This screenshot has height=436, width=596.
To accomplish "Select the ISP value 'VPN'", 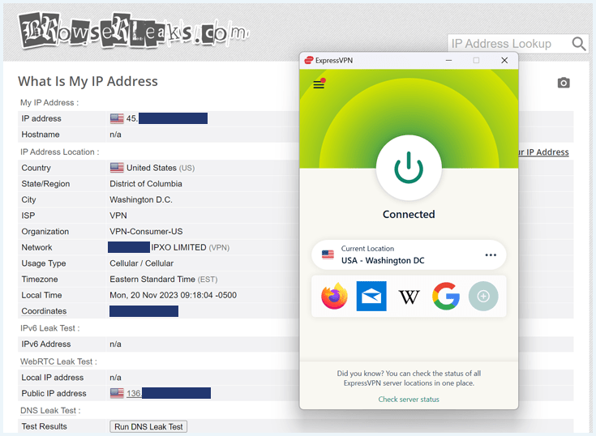I will point(118,216).
